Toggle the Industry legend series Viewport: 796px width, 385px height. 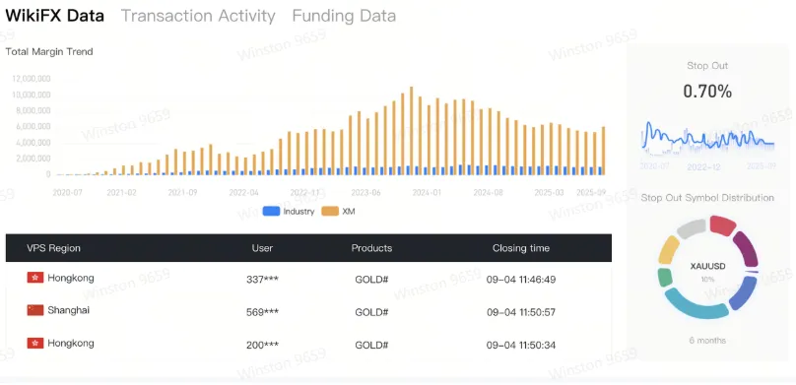(x=289, y=212)
